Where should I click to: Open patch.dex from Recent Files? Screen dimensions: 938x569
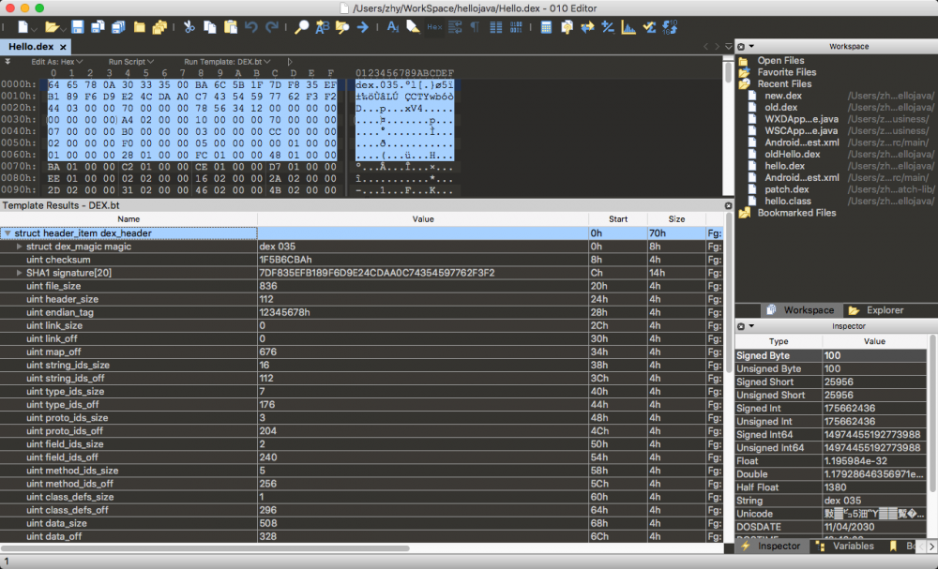(786, 189)
